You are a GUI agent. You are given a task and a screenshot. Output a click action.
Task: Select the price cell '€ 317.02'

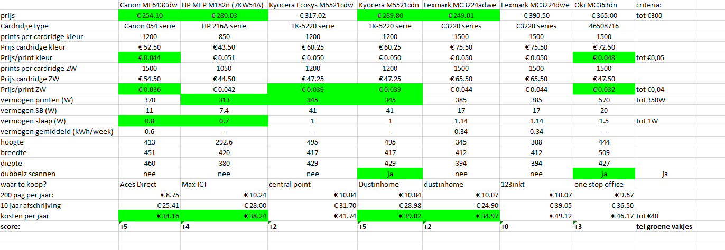[x=312, y=16]
